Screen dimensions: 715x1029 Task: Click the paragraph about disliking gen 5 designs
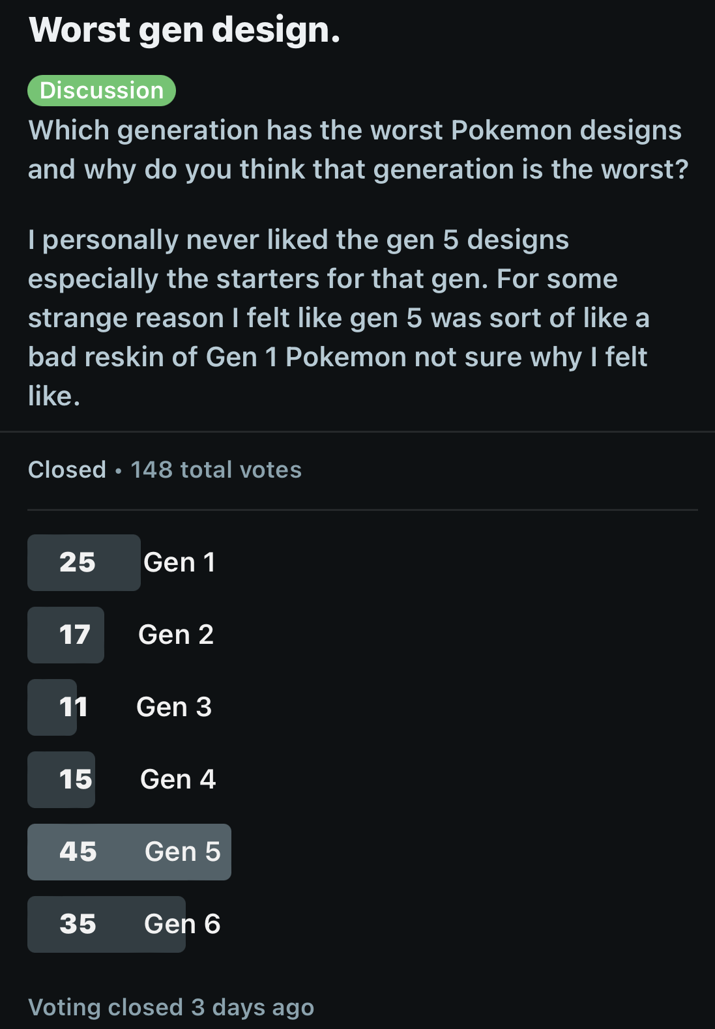tap(339, 317)
